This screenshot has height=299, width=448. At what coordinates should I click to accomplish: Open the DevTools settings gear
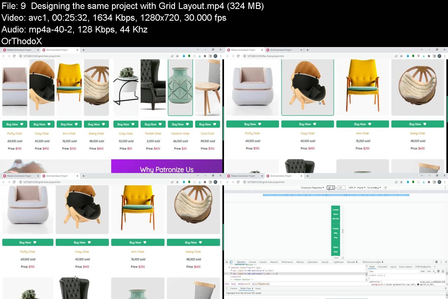(x=436, y=262)
